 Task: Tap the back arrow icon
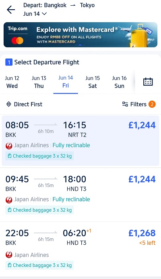[11, 10]
